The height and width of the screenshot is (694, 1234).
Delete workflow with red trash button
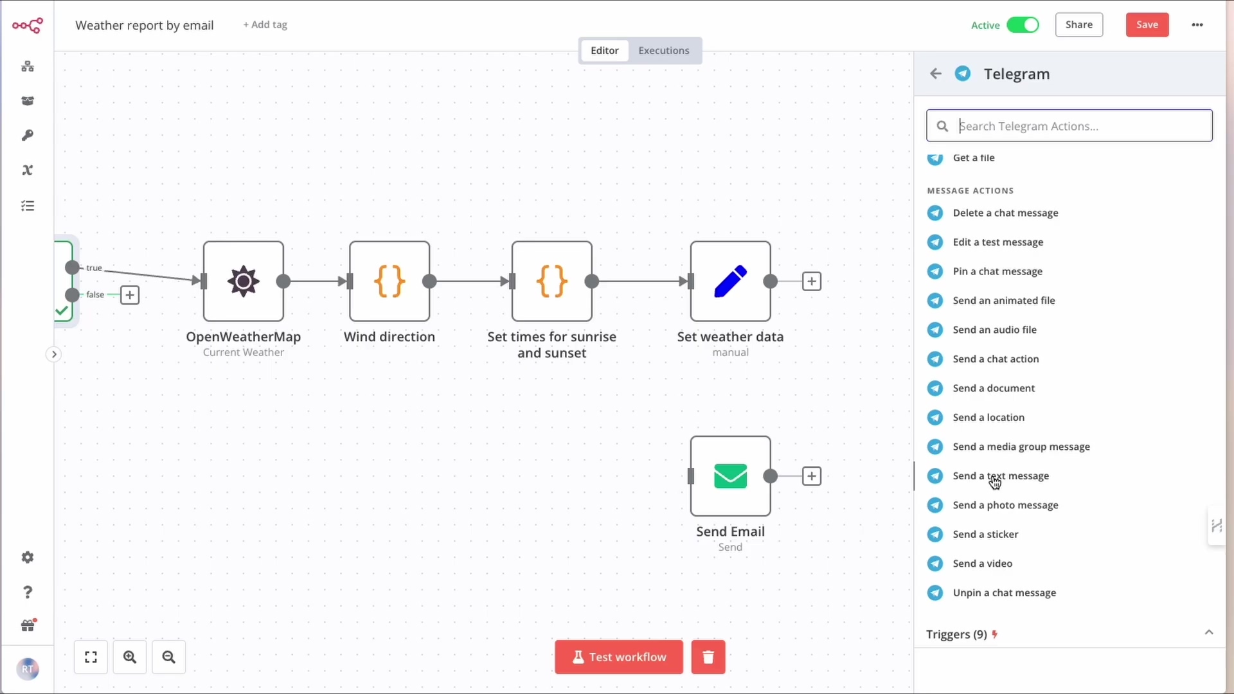pyautogui.click(x=708, y=657)
